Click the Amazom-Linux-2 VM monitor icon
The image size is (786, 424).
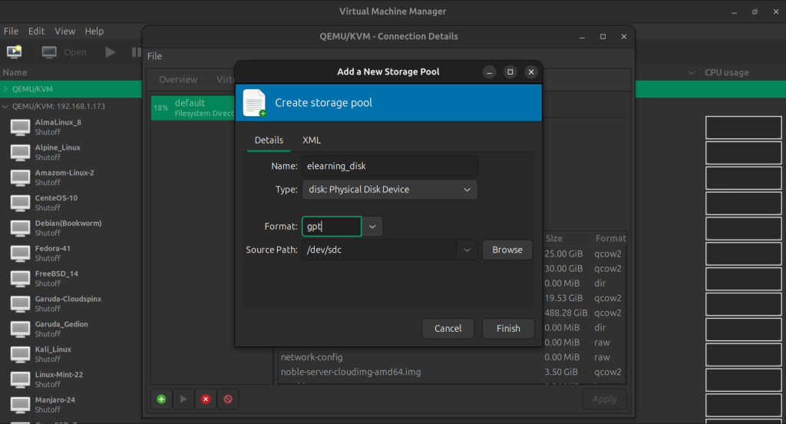point(20,177)
